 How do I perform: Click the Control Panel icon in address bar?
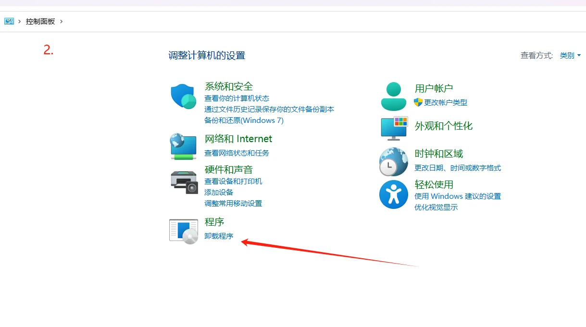click(9, 21)
